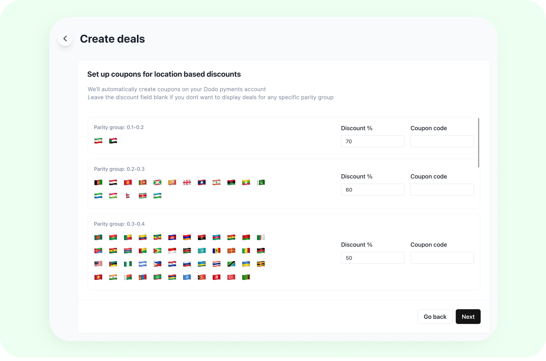Screen dimensions: 546x361
Task: Click the Libya flag
Action: pyautogui.click(x=231, y=182)
